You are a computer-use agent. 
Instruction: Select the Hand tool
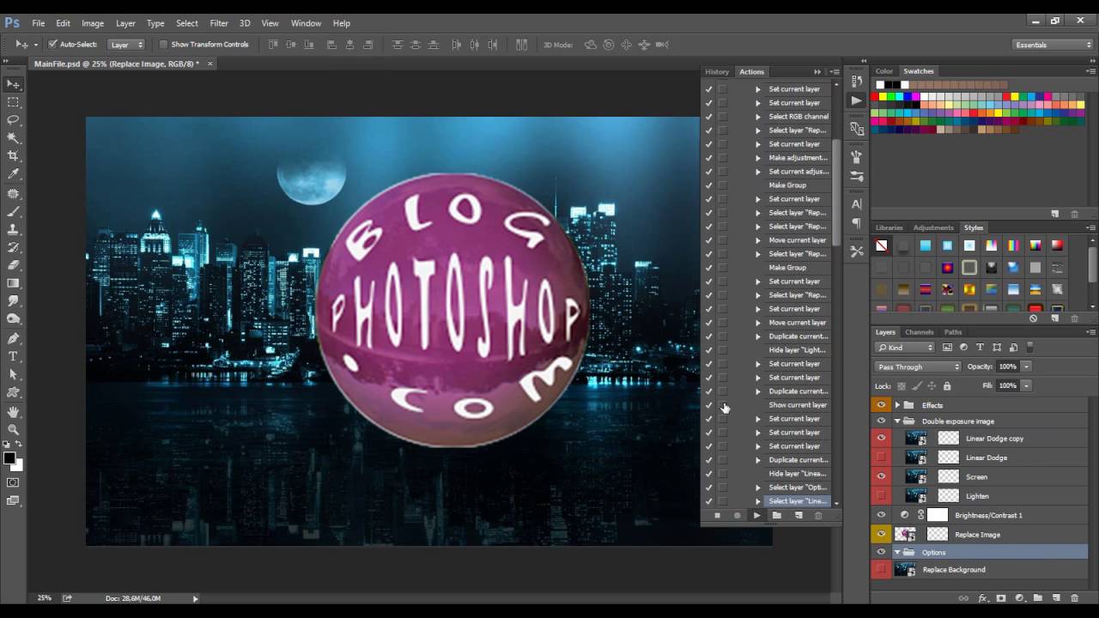(x=14, y=411)
